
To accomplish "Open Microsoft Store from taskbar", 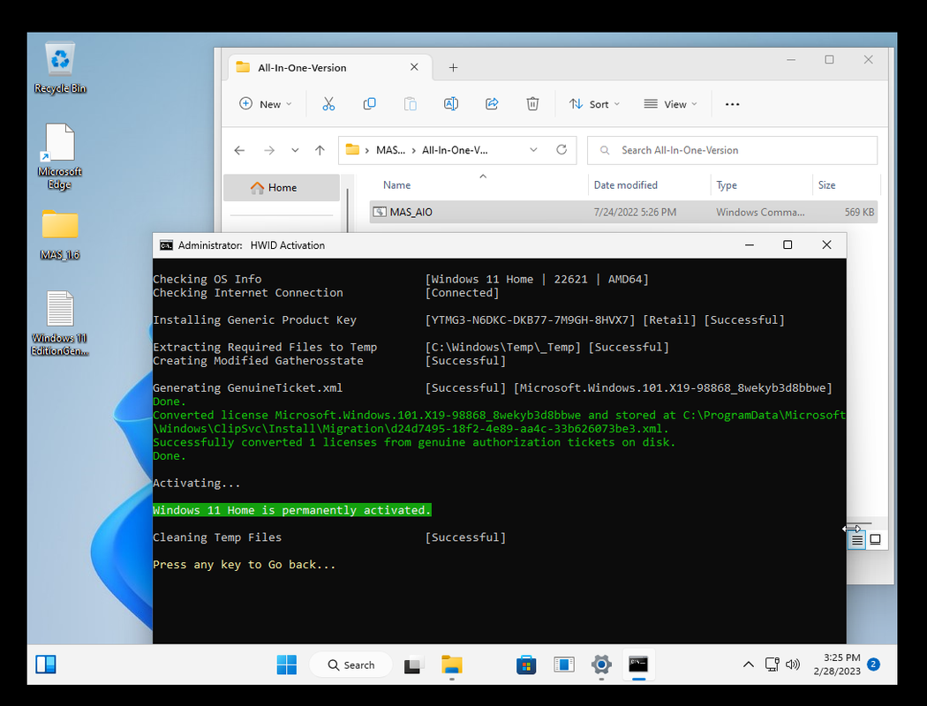I will [x=525, y=665].
